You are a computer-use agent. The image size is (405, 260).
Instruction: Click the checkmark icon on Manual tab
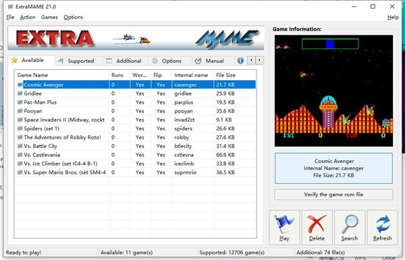198,61
